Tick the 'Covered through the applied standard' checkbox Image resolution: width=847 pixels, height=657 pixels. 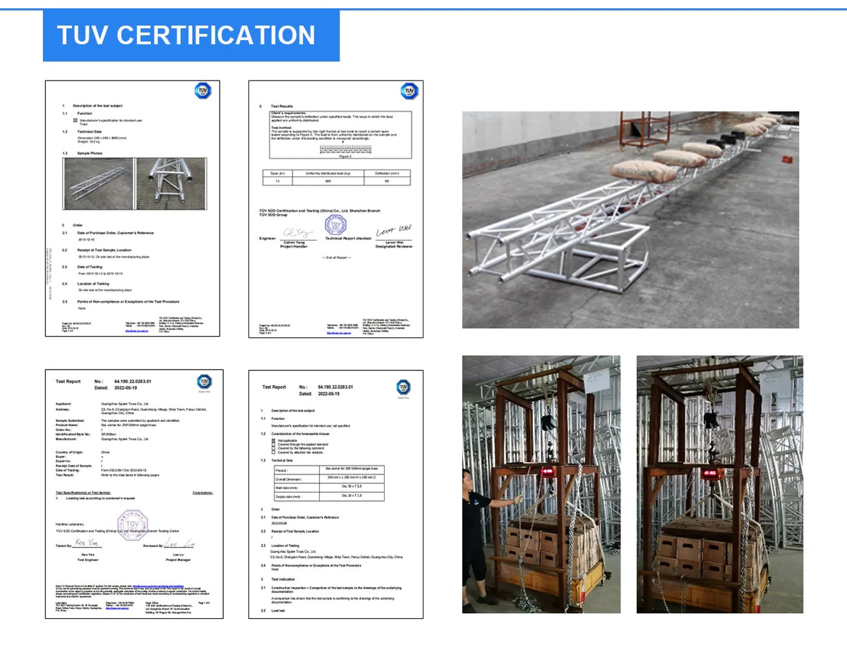click(275, 445)
